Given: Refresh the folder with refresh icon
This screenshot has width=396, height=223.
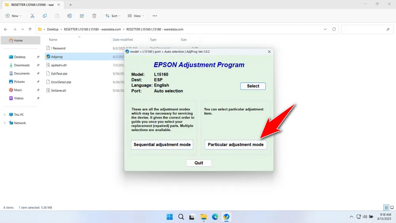Looking at the screenshot, I should coord(334,29).
